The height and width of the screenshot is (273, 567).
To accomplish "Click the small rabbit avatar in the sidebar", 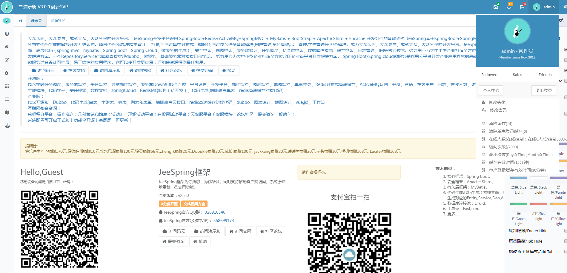I will pos(7,21).
